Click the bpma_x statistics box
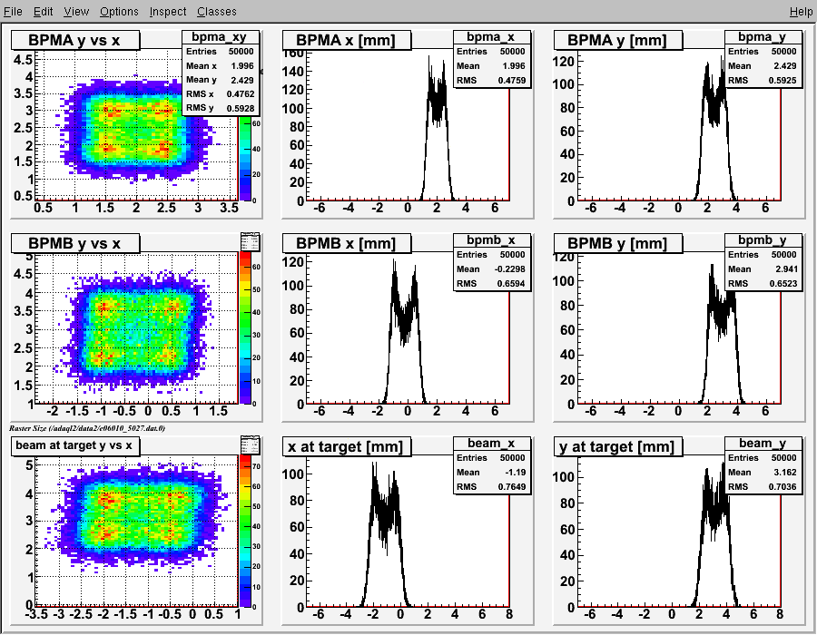The height and width of the screenshot is (635, 817). pos(492,59)
